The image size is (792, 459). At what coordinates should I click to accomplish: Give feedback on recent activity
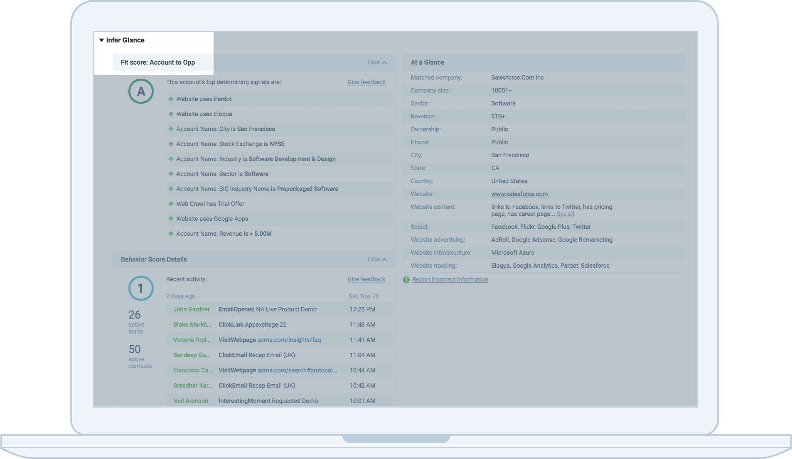[366, 279]
